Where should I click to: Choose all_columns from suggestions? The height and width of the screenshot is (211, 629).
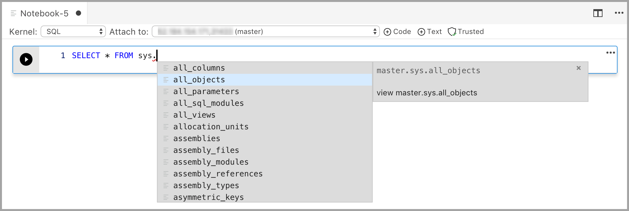click(199, 68)
